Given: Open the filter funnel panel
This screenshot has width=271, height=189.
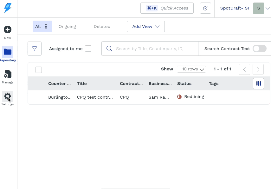Looking at the screenshot, I should [34, 49].
